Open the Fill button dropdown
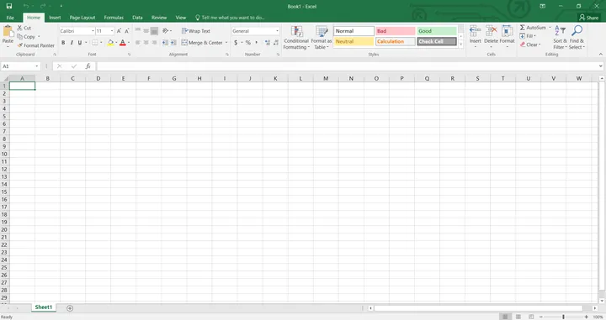The width and height of the screenshot is (606, 320). tap(535, 36)
